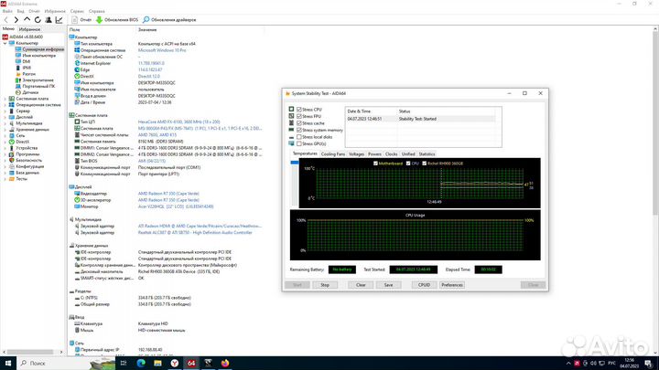Open Task View on the taskbar
The height and width of the screenshot is (370, 659).
point(124,364)
